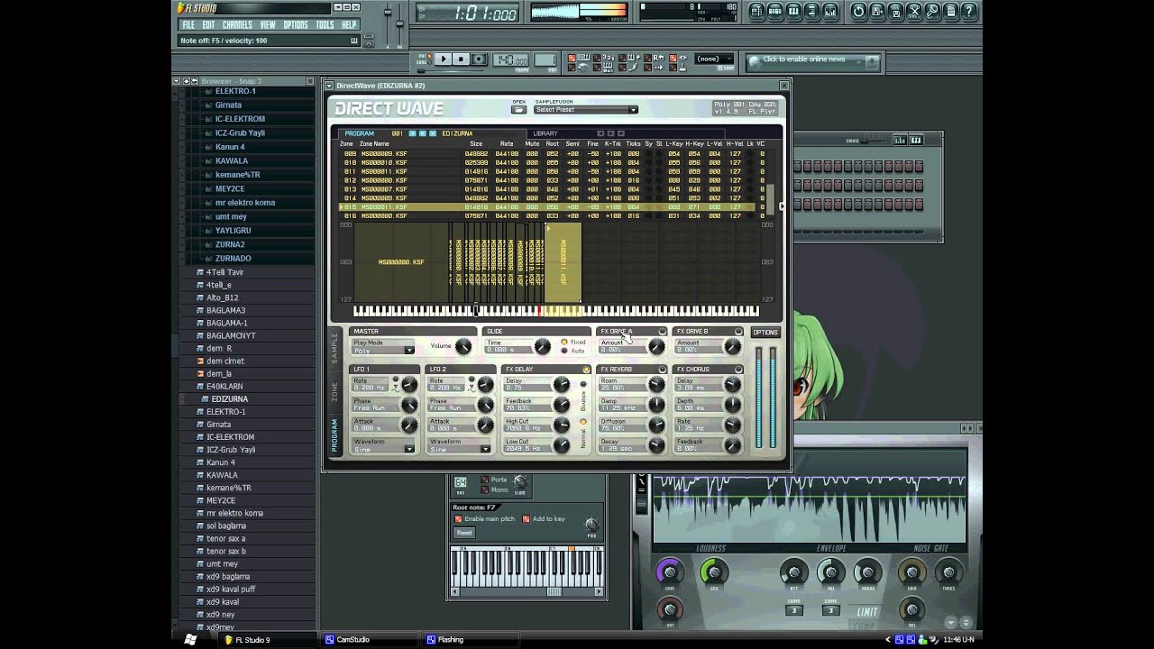Click the download arrow icon in news panel
Screen dimensions: 1154x649
[x=872, y=61]
